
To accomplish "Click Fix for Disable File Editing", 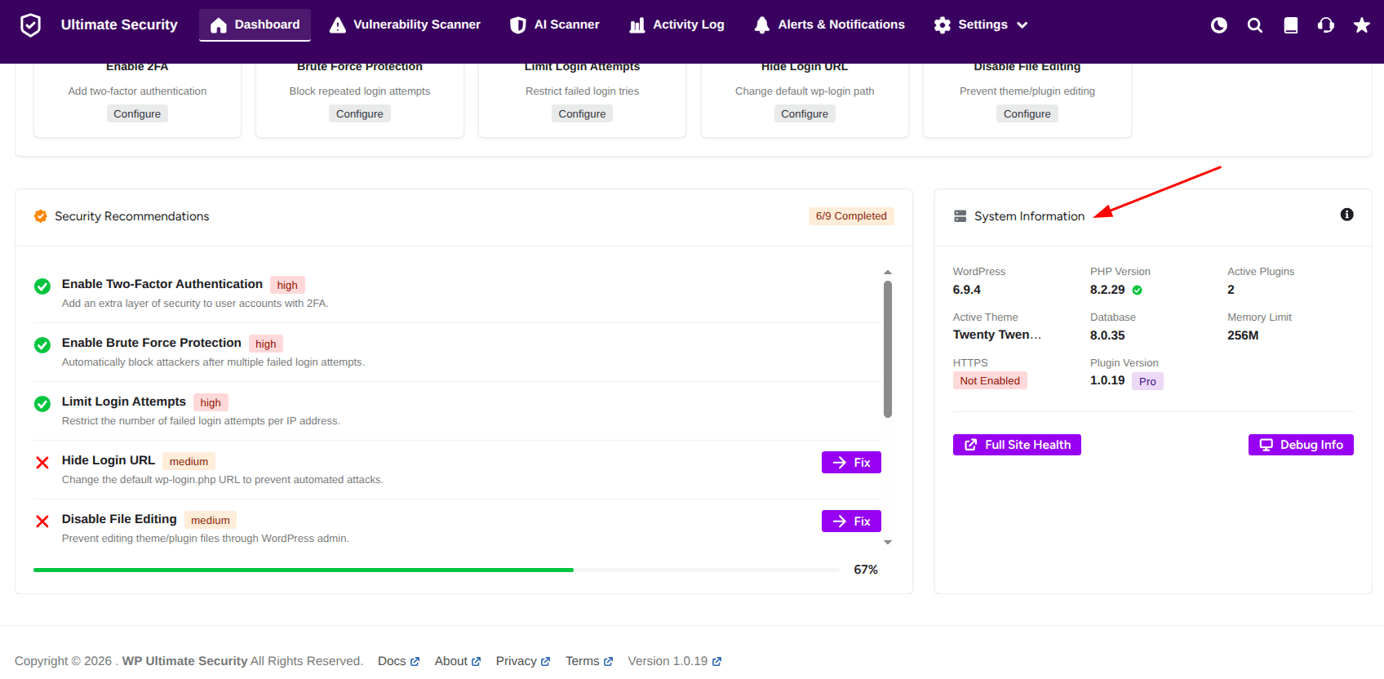I will tap(851, 521).
